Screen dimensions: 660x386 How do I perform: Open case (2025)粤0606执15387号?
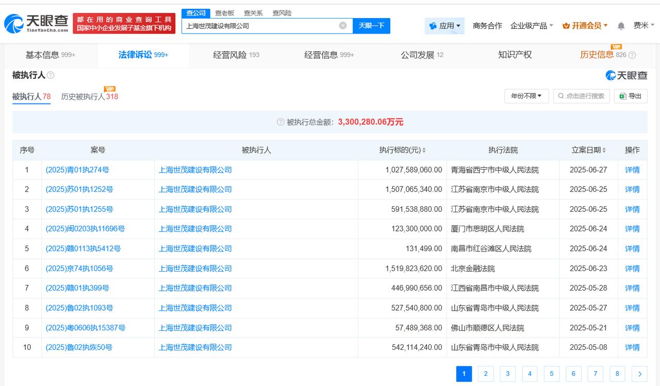click(x=86, y=328)
